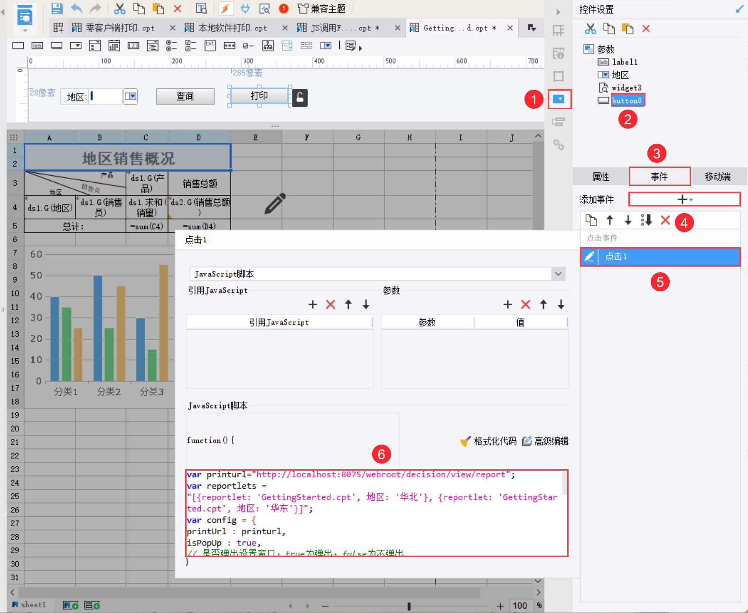Select button0 in the widget tree
The height and width of the screenshot is (613, 748).
627,101
